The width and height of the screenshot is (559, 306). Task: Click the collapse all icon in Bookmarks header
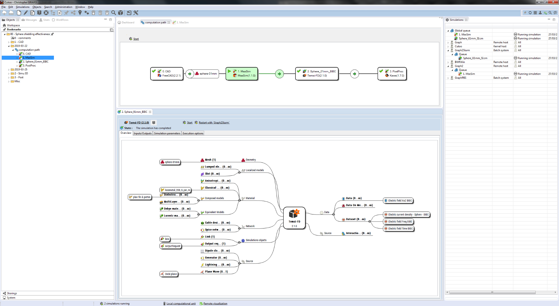(112, 30)
